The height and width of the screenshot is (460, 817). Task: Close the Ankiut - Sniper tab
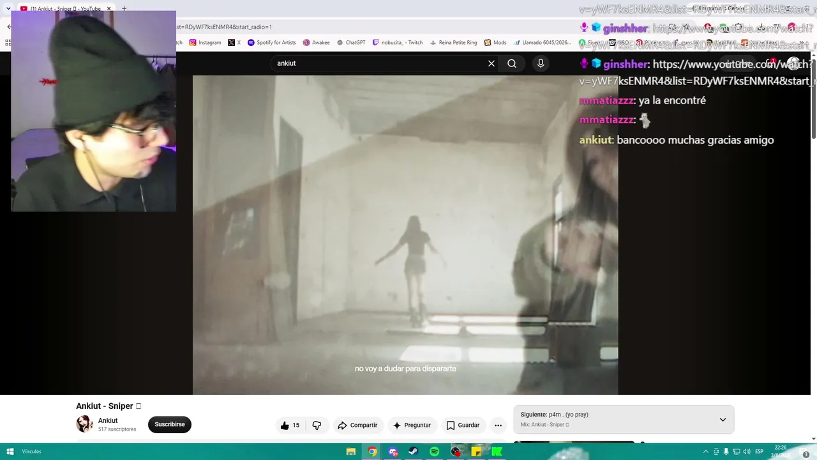[x=109, y=9]
